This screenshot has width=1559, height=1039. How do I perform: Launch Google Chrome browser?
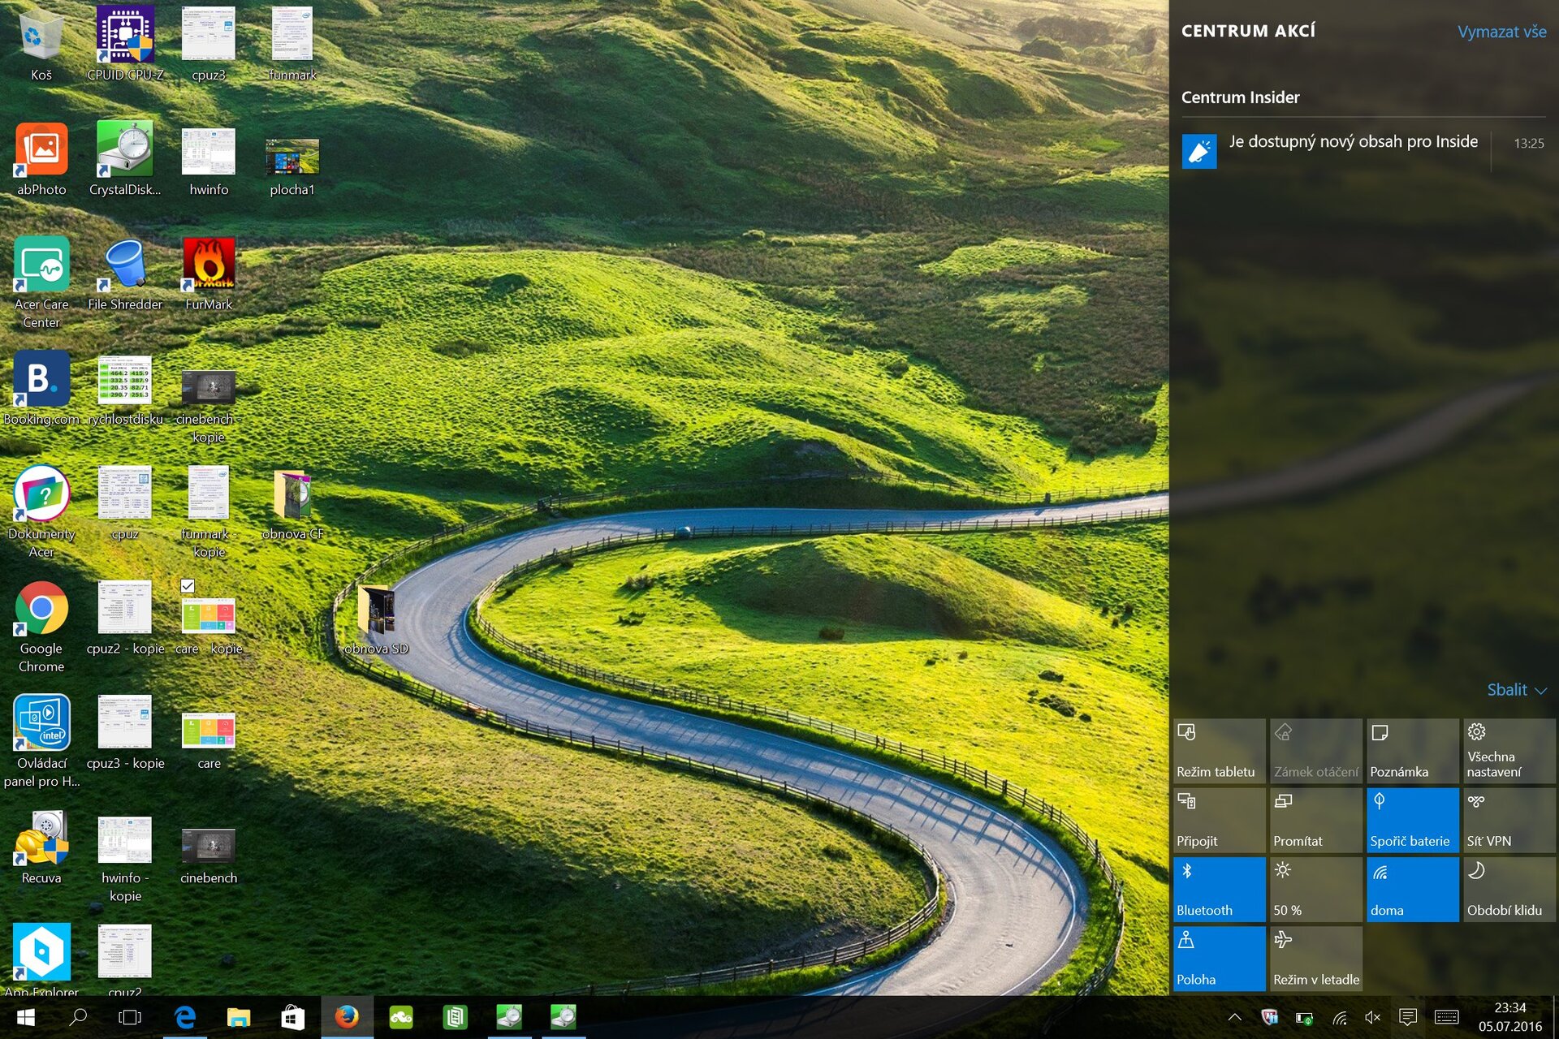pyautogui.click(x=43, y=608)
